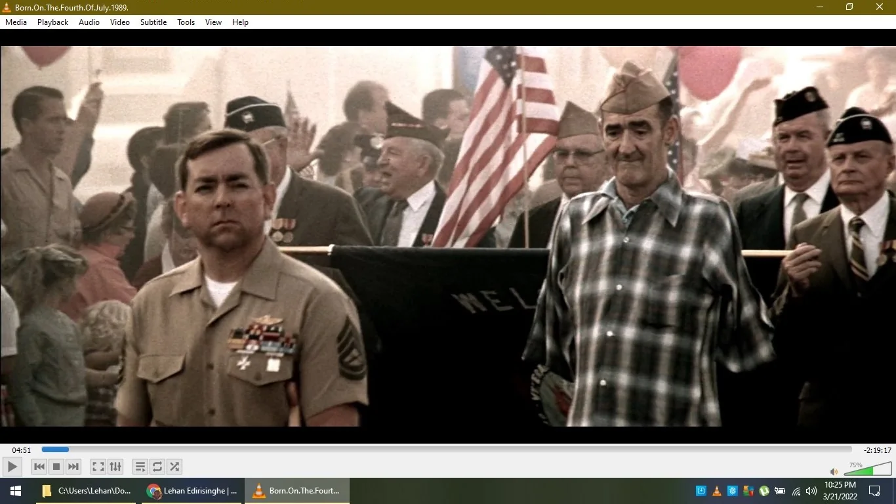Screen dimensions: 896x504
Task: Open the Help menu
Action: [241, 22]
